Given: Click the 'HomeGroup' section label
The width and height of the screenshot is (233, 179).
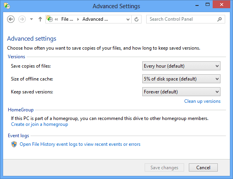Looking at the screenshot, I should [21, 110].
